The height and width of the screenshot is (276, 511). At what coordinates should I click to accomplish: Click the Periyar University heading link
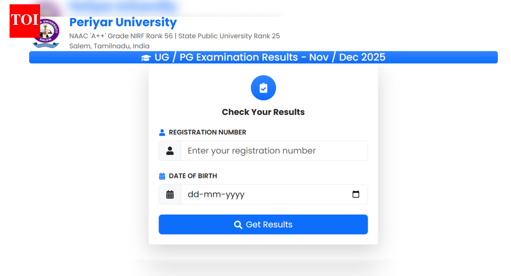tap(123, 22)
